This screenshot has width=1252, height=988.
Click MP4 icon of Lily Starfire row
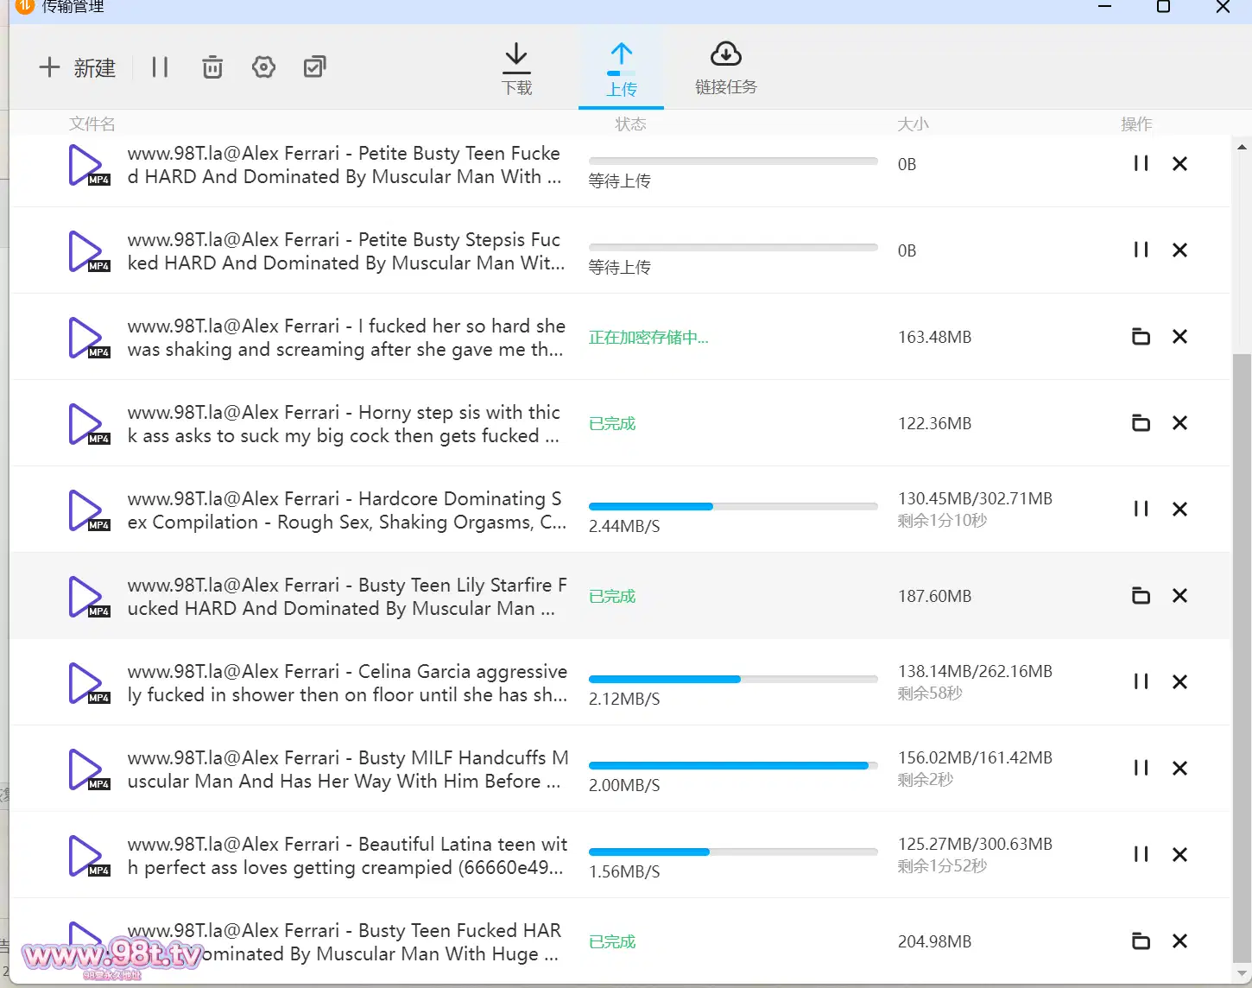click(x=89, y=597)
